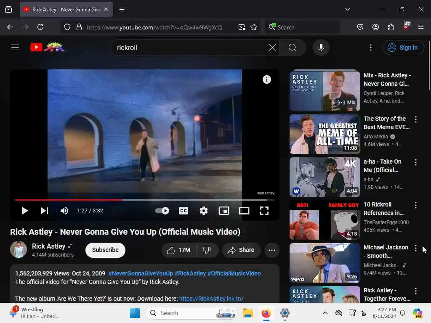Subscribe to Rick Astley channel
Viewport: 431px width, 323px height.
105,250
